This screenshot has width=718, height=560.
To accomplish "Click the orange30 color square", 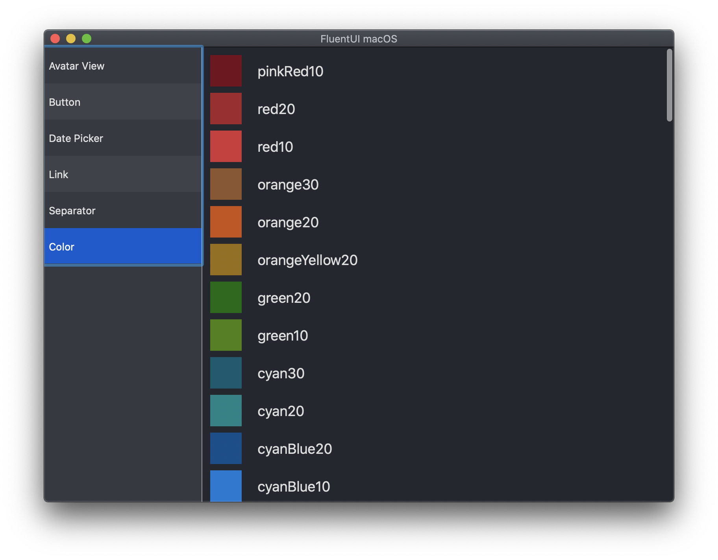I will coord(226,184).
